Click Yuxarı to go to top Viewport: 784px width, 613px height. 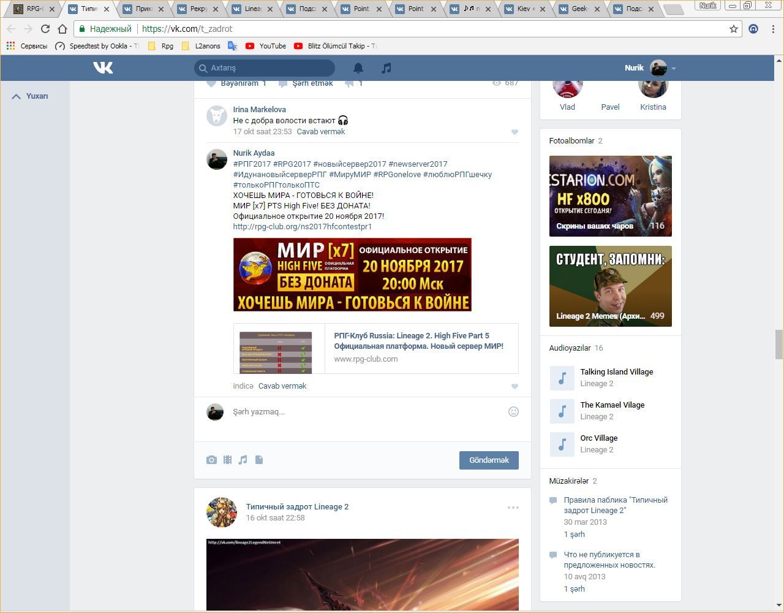click(30, 96)
